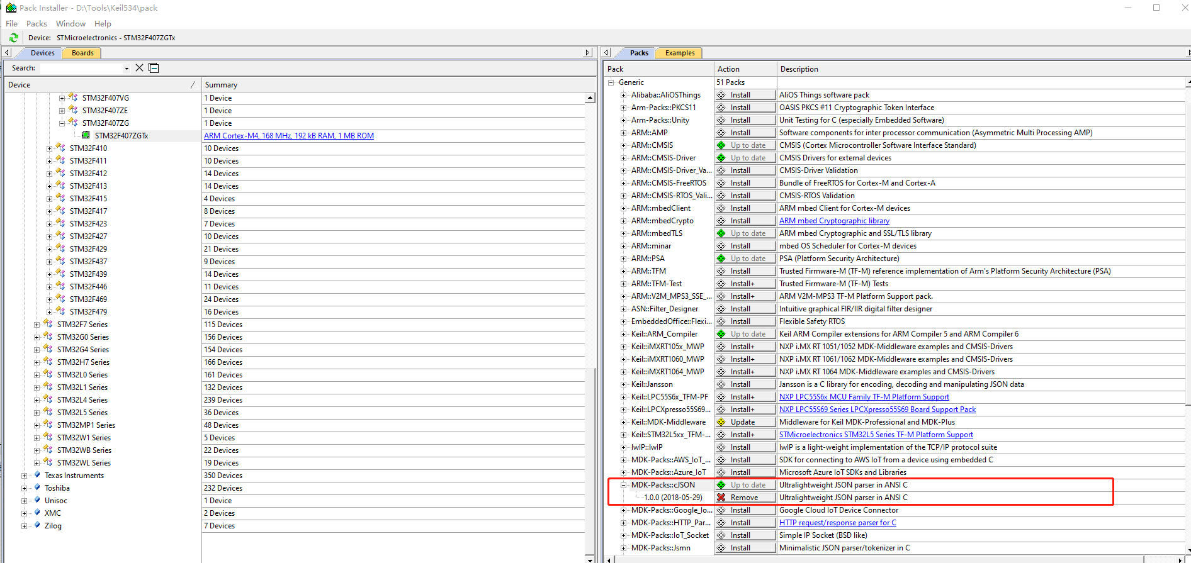Switch to the Boards tab

[82, 53]
